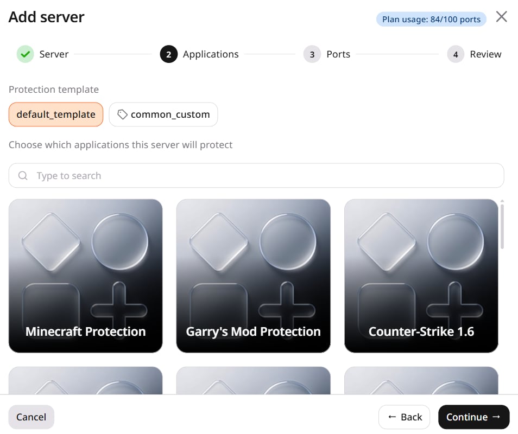Viewport: 518px width, 434px height.
Task: Click the tag icon on common_custom
Action: tap(122, 114)
